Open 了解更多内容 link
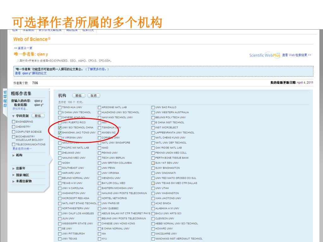The height and width of the screenshot is (242, 323). coord(97,69)
